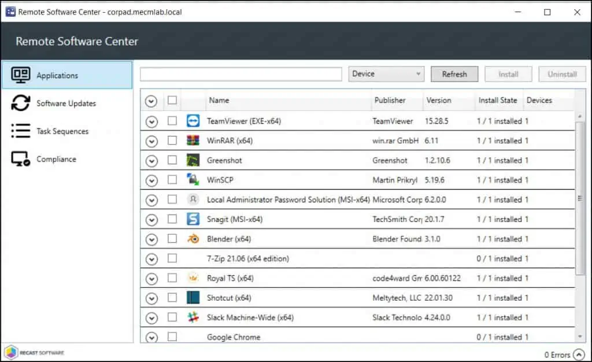Click the Refresh button
This screenshot has height=362, width=592.
454,74
